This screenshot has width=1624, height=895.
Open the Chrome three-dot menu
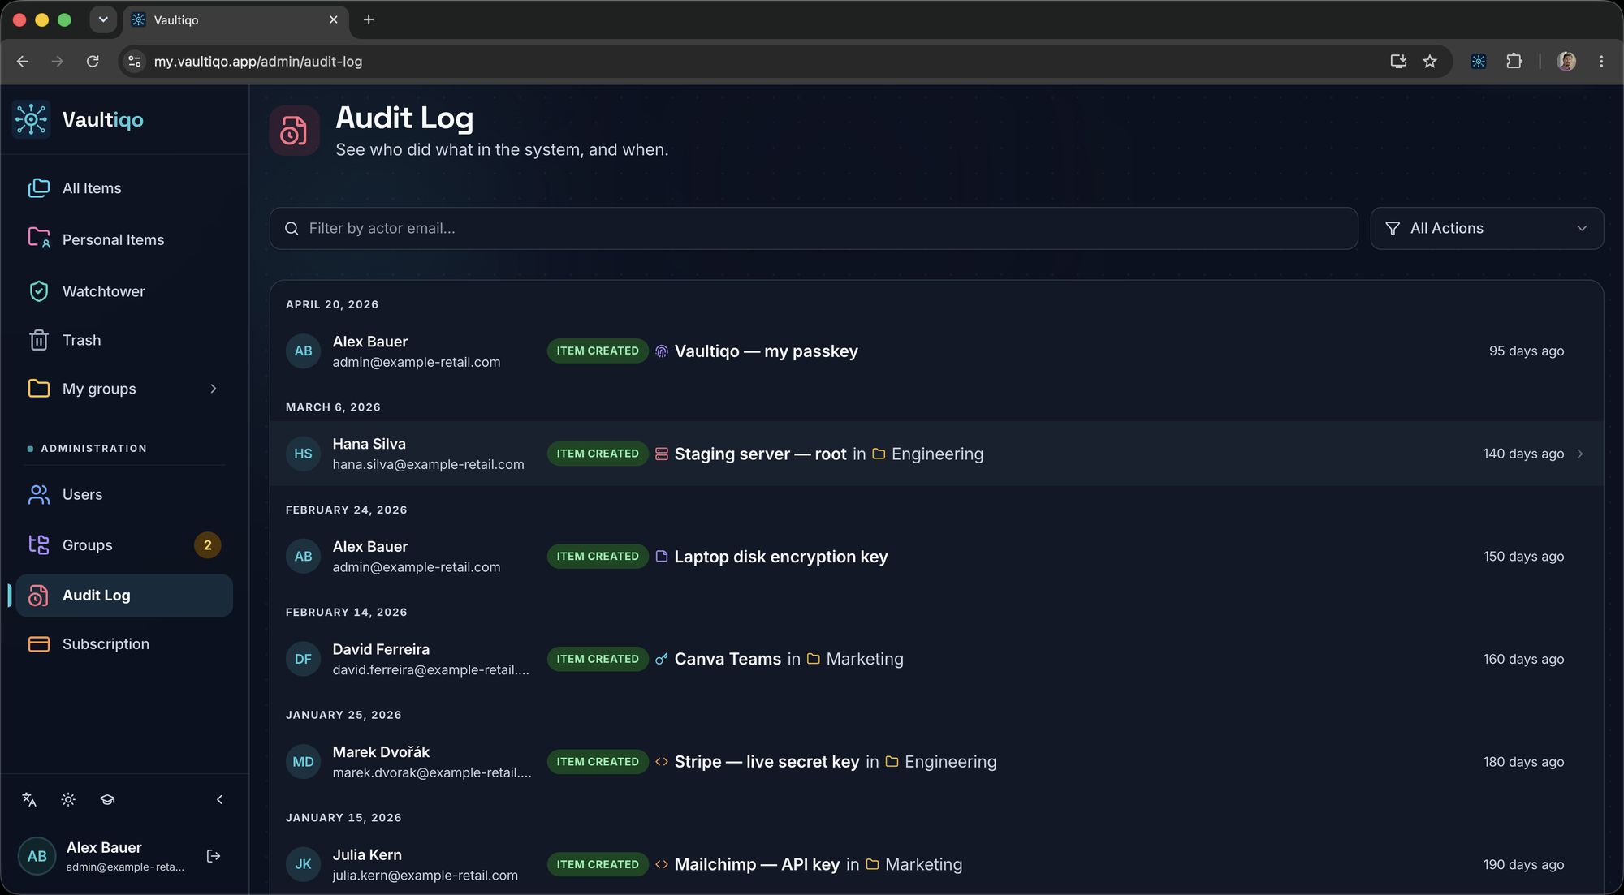tap(1601, 62)
